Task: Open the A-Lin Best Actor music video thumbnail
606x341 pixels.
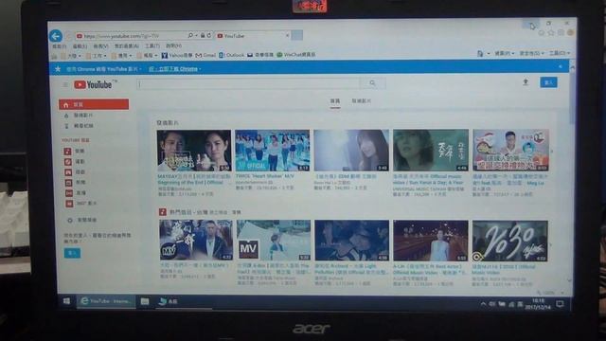Action: (x=431, y=241)
